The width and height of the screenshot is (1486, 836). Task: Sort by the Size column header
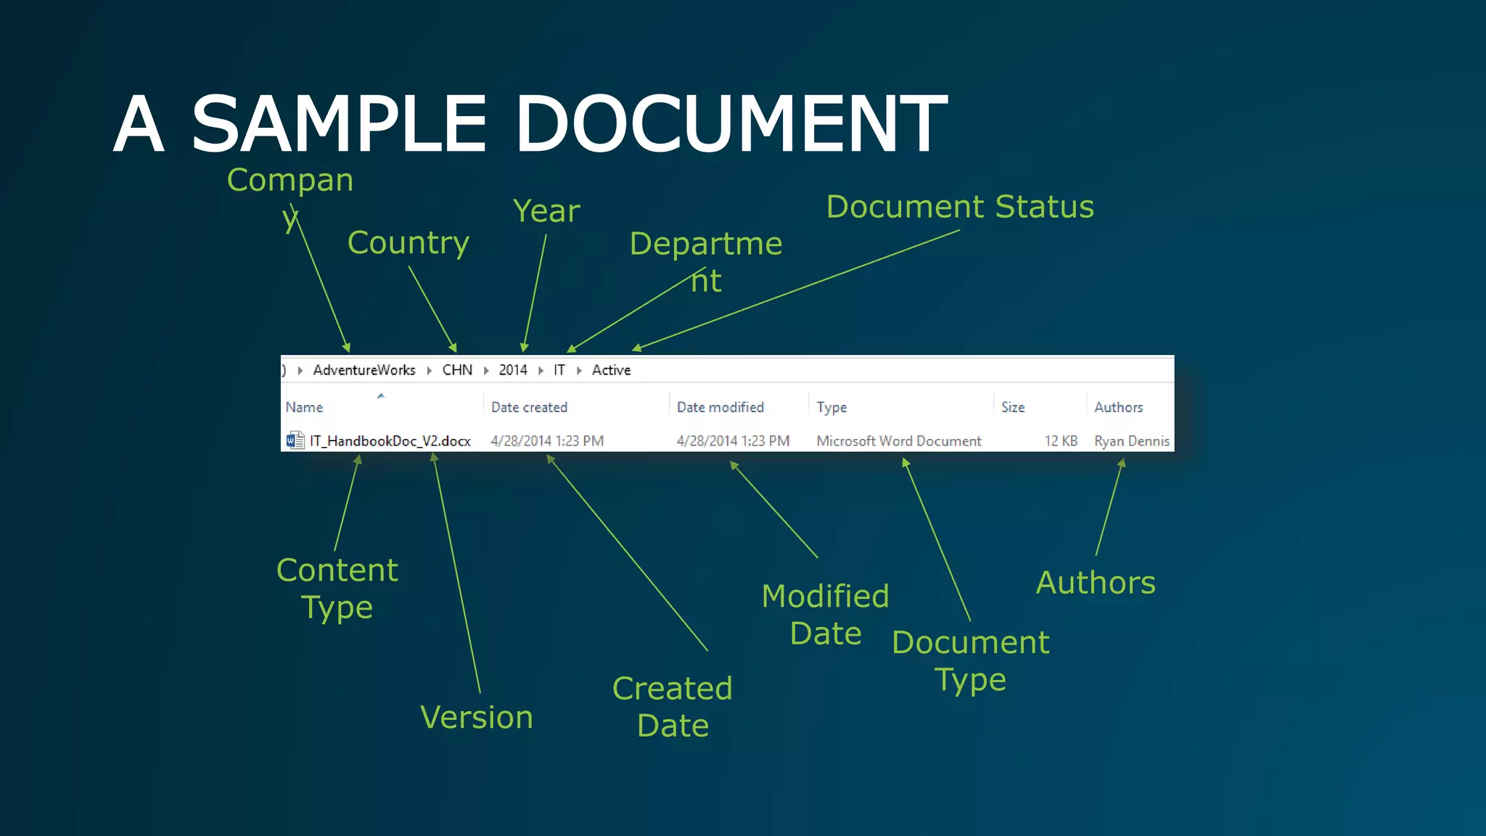[x=1013, y=407]
